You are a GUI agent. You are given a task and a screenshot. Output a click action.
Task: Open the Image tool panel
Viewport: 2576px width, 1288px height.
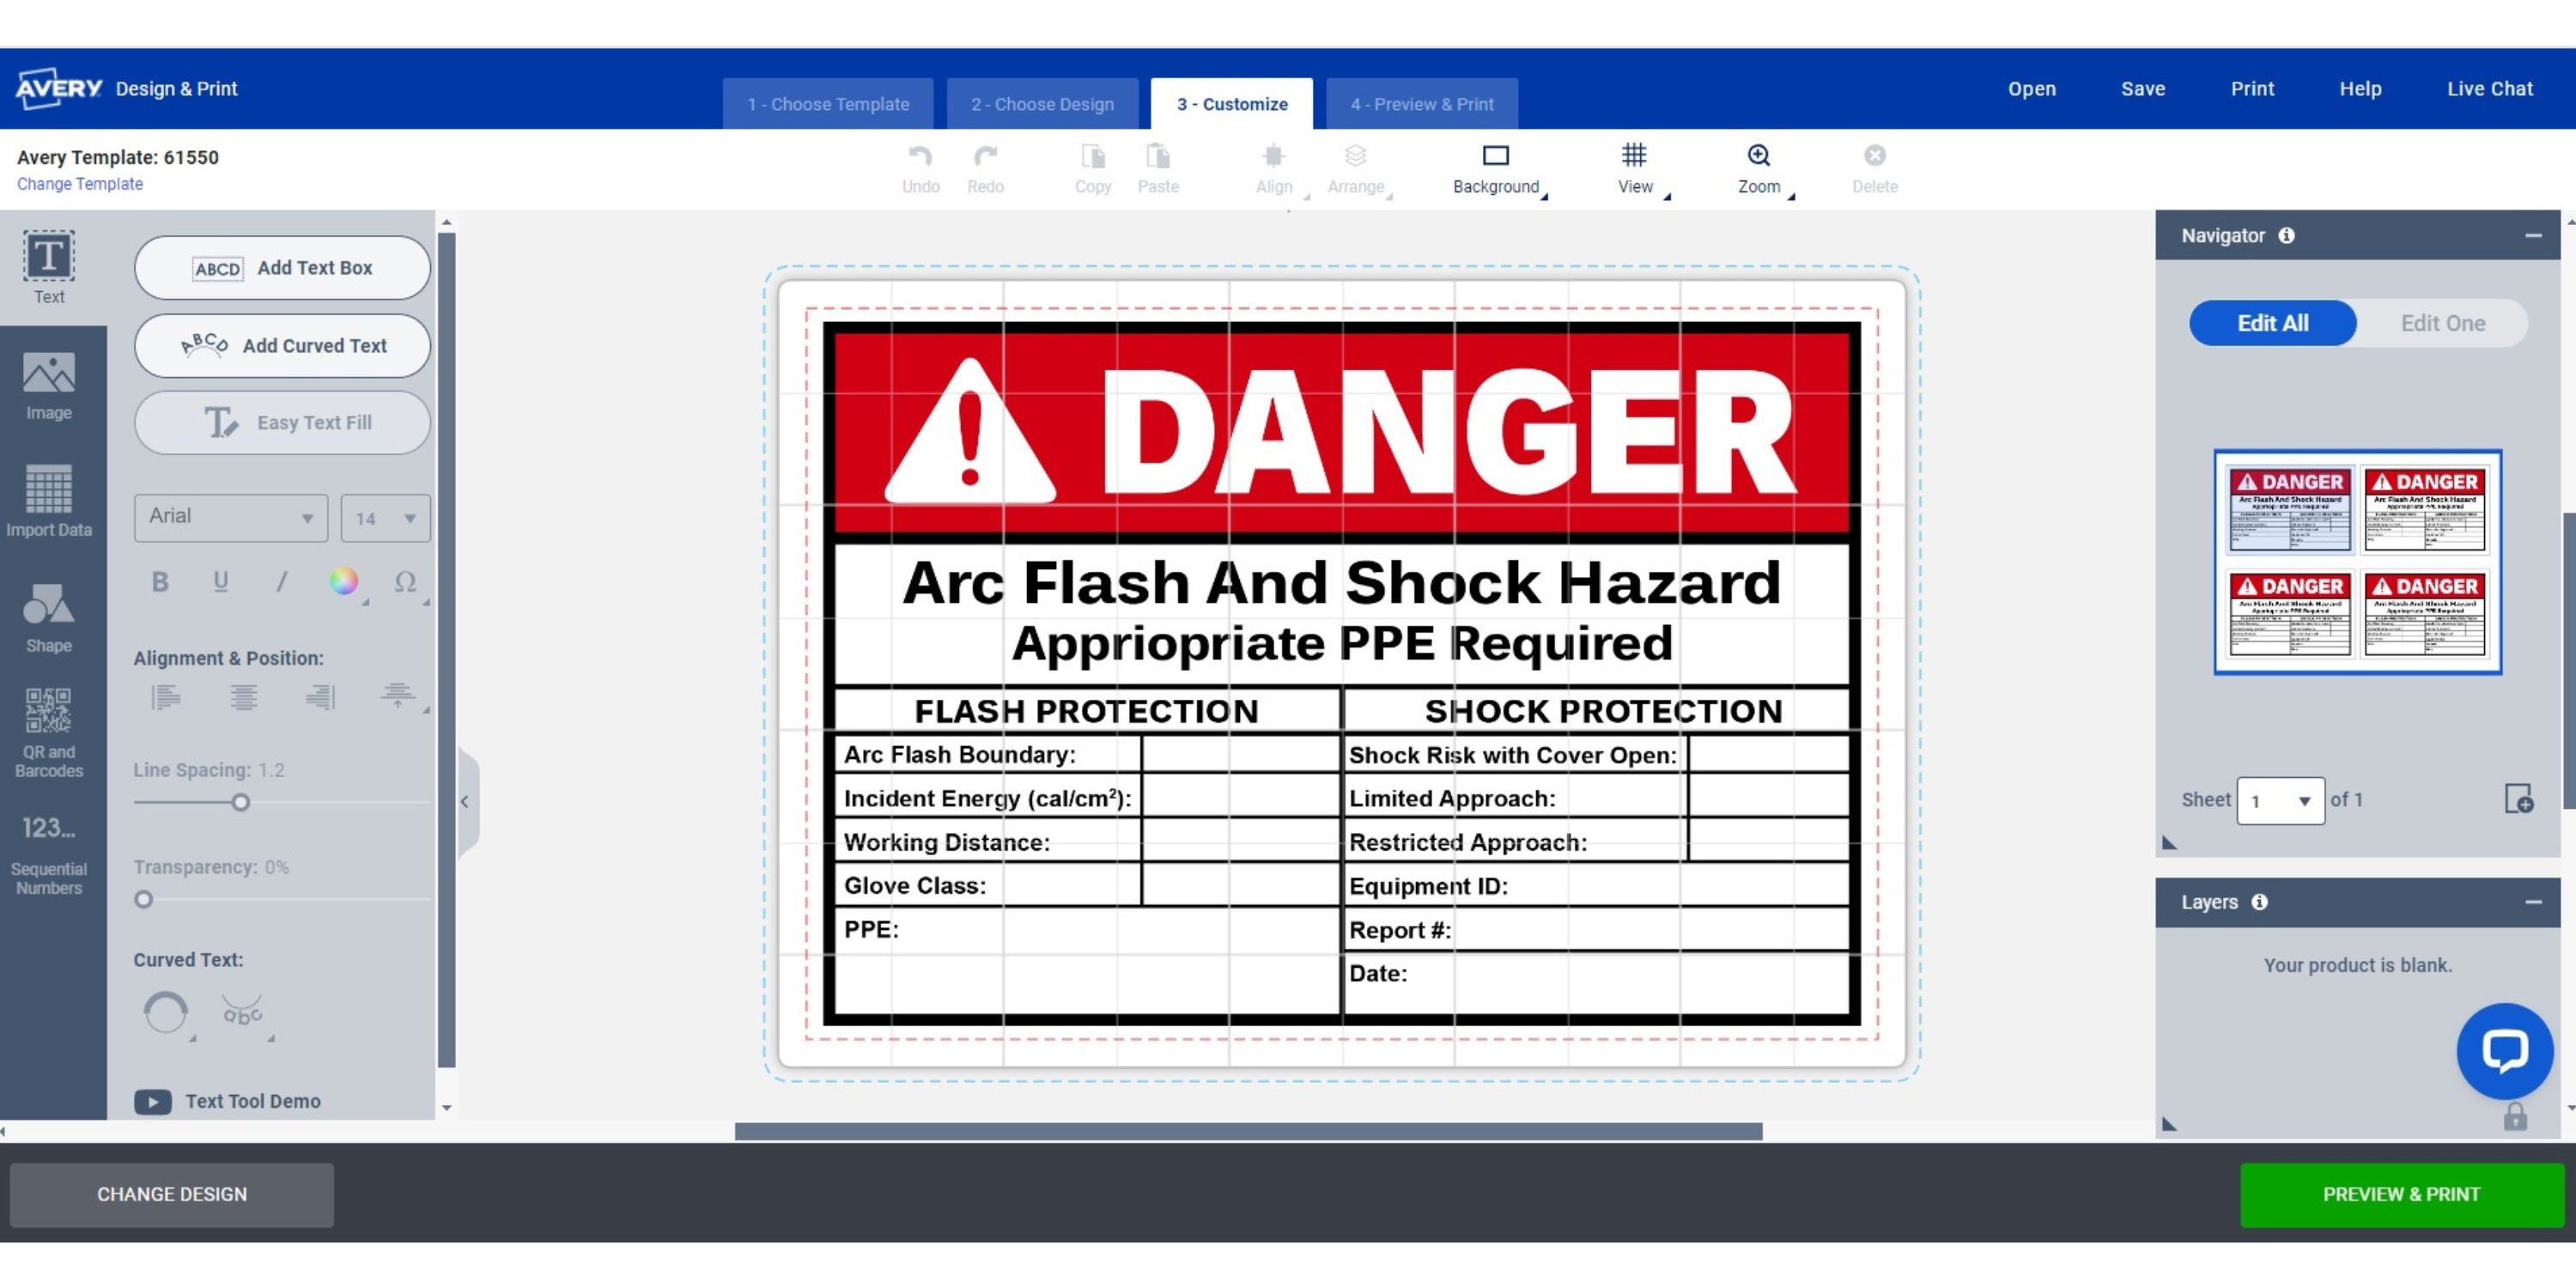pos(49,385)
